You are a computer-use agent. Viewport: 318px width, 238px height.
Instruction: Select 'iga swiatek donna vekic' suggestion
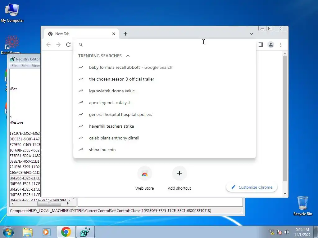[165, 91]
